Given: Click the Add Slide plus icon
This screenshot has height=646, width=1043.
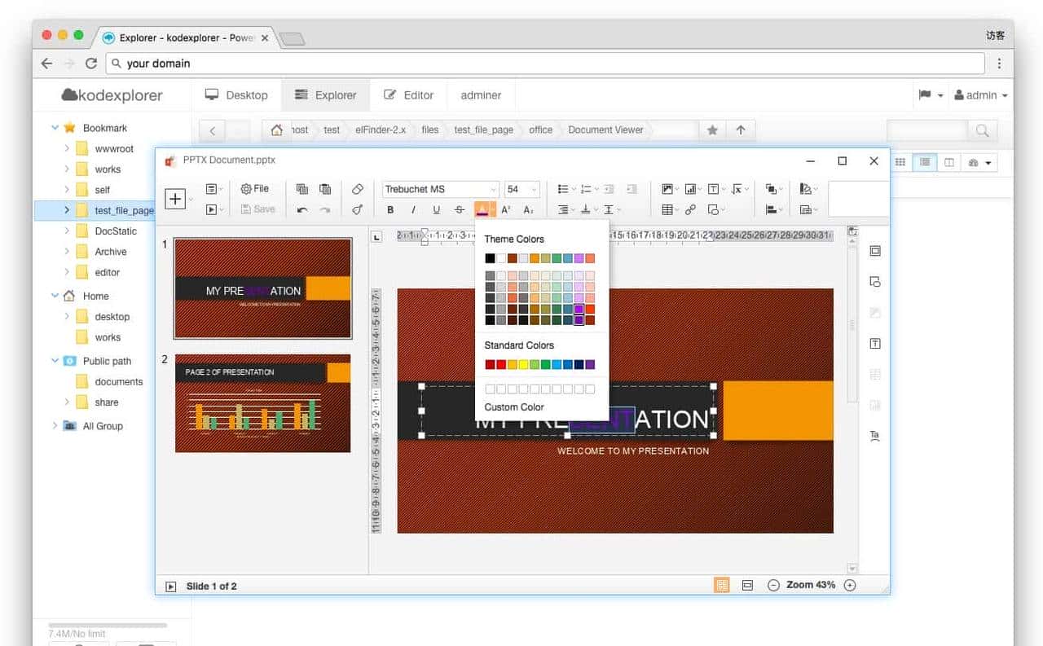Looking at the screenshot, I should click(x=175, y=199).
